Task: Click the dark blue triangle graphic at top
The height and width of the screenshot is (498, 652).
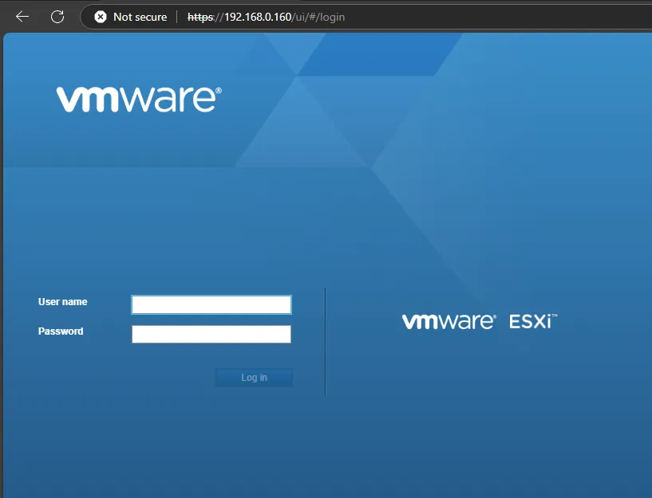Action: 375,54
